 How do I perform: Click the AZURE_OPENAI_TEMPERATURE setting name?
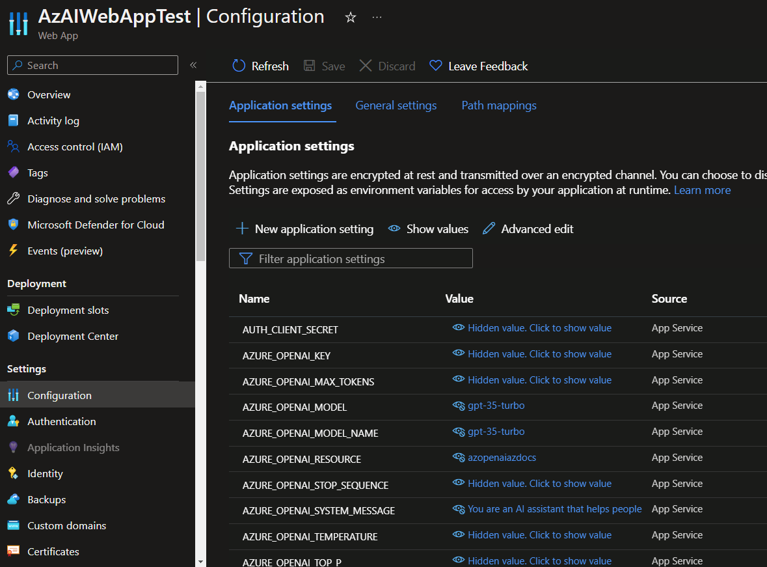pos(310,536)
